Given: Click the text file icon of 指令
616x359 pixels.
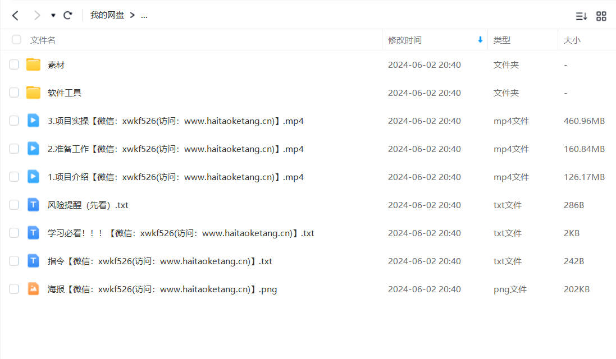Looking at the screenshot, I should click(x=33, y=261).
